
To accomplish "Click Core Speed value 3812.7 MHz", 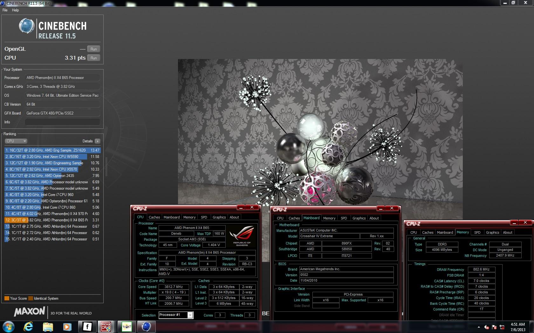I will (x=174, y=287).
